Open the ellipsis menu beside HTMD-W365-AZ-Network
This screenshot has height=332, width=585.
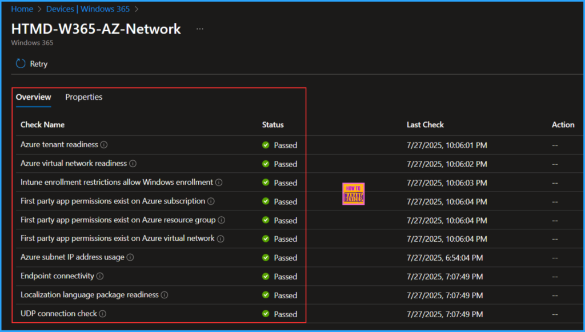tap(200, 29)
